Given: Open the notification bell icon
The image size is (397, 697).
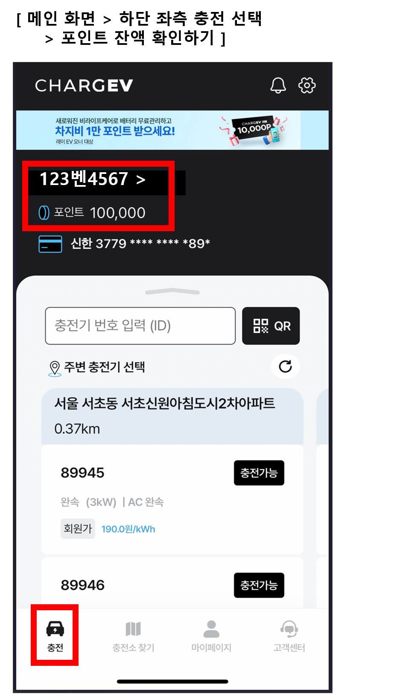Looking at the screenshot, I should (x=278, y=85).
